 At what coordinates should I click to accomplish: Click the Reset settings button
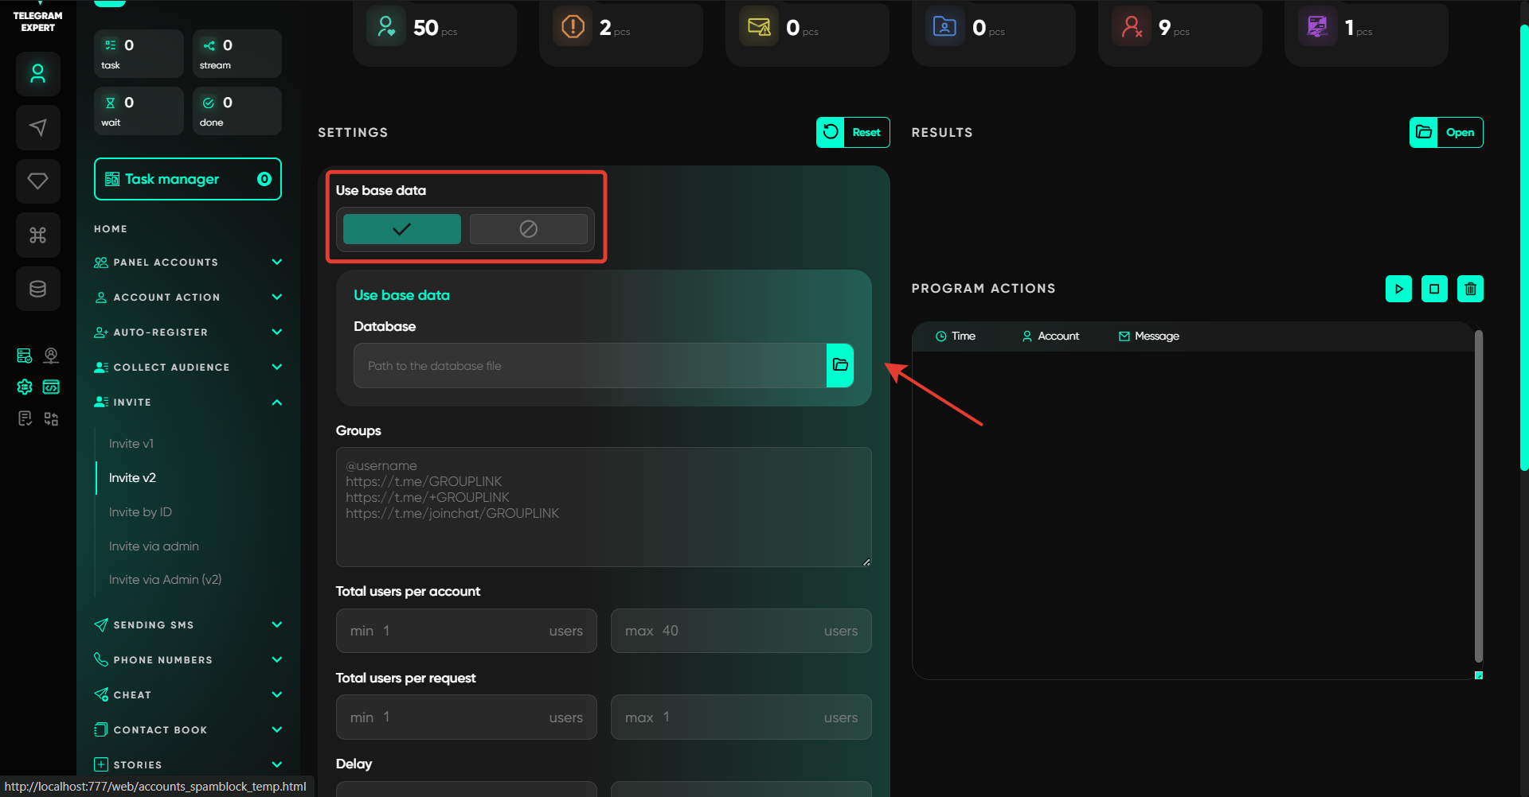853,133
